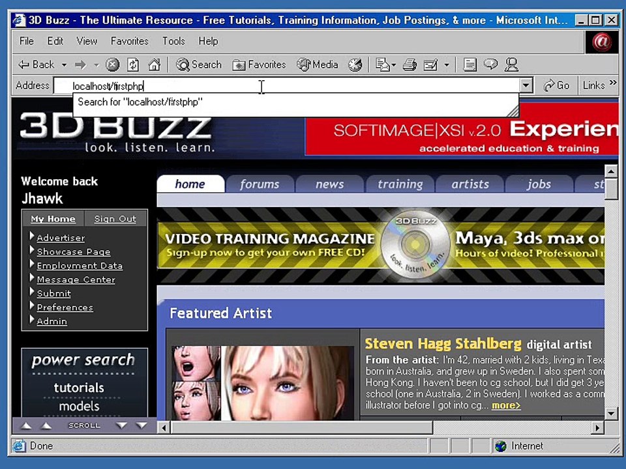Expand the Address bar dropdown arrow
This screenshot has height=469, width=626.
click(x=526, y=85)
